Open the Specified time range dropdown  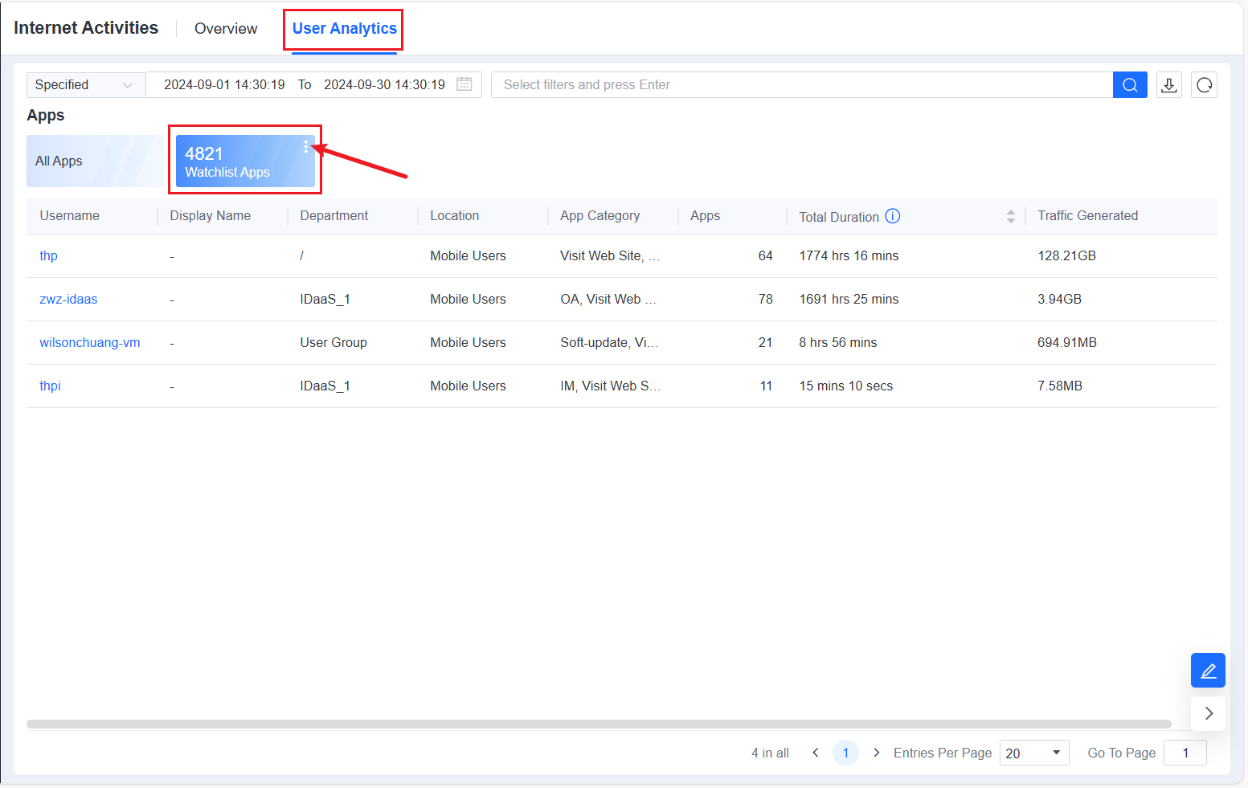pos(85,84)
